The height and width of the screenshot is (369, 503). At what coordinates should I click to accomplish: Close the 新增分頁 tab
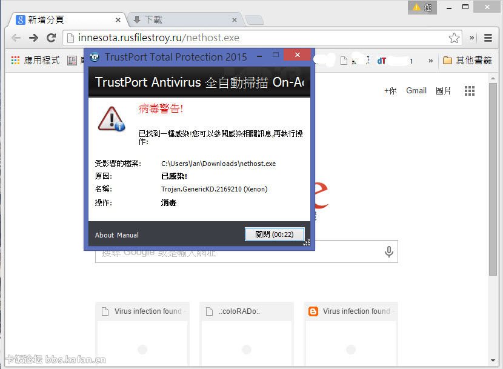coord(118,20)
